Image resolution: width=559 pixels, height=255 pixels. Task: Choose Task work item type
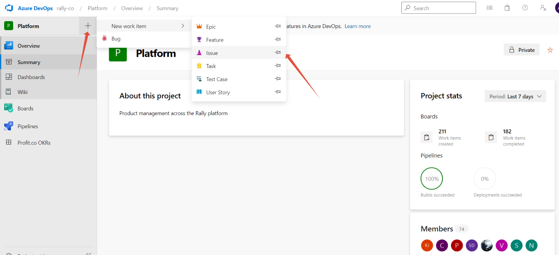[239, 66]
